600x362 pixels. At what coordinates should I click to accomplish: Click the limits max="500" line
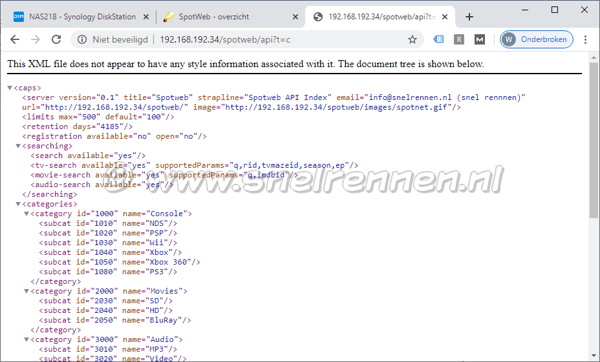pyautogui.click(x=98, y=117)
